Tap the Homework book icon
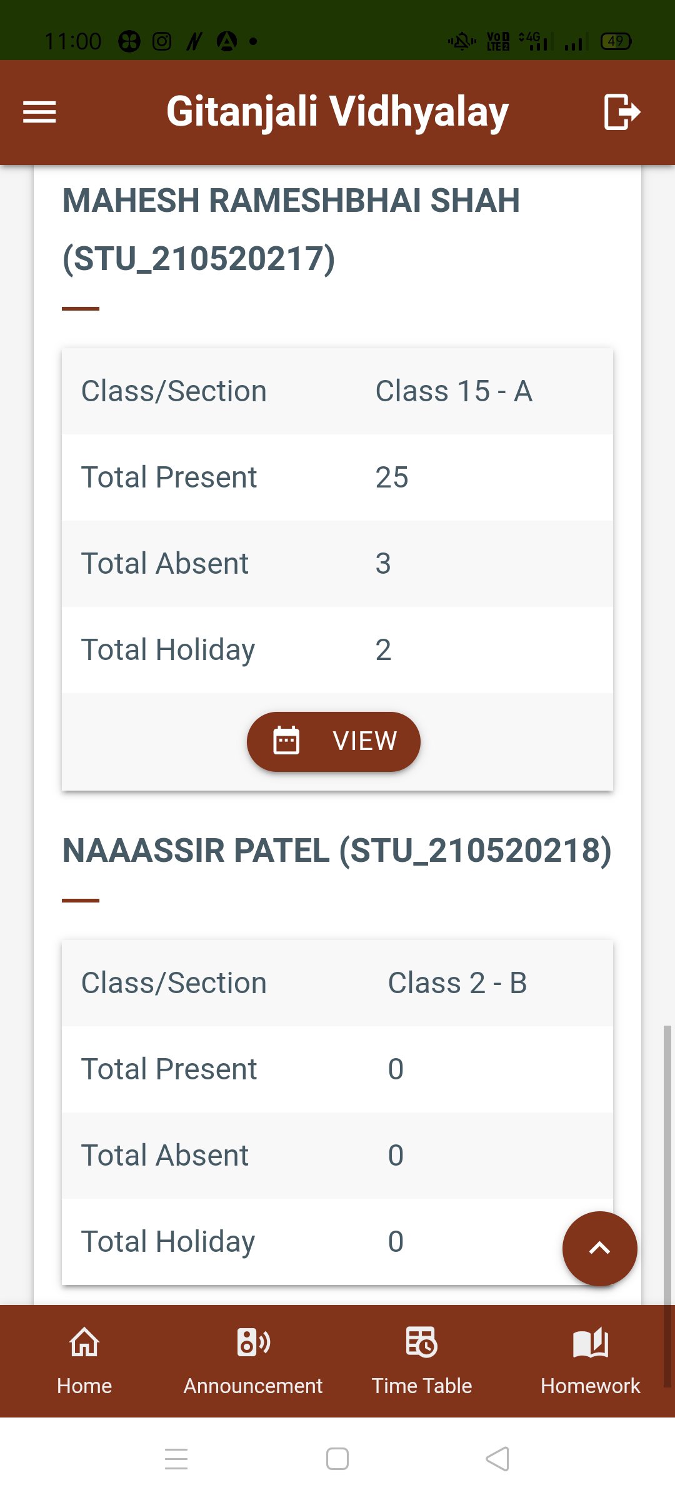The height and width of the screenshot is (1500, 675). pos(591,1342)
